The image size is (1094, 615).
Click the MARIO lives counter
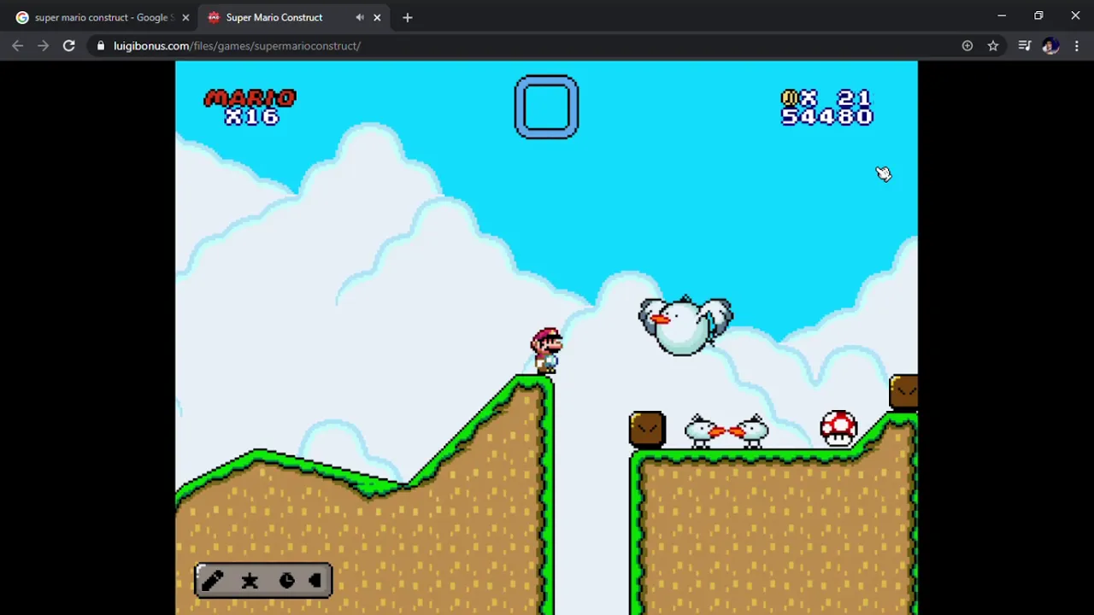250,108
